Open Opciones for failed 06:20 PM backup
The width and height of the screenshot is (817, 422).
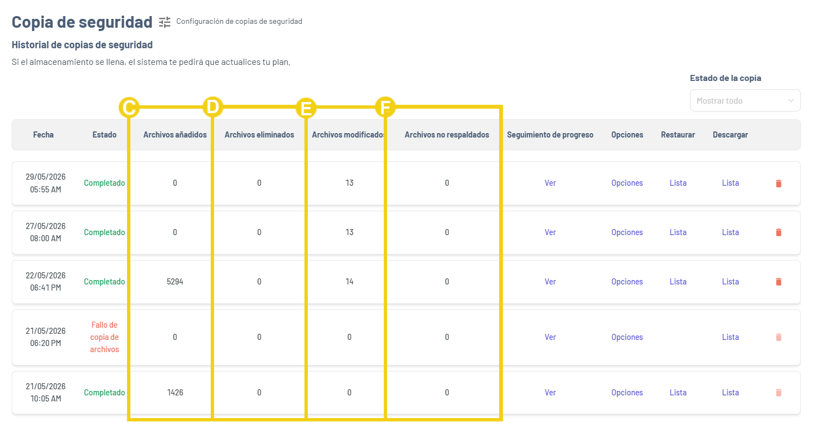click(627, 337)
